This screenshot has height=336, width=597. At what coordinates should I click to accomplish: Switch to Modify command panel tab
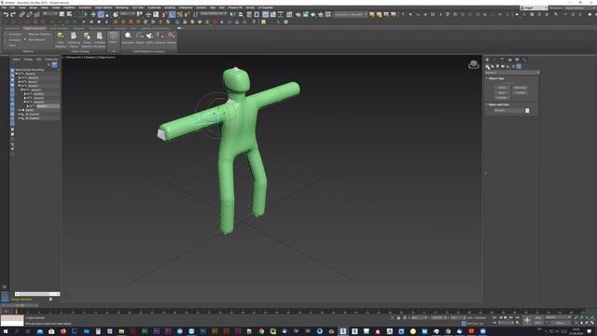494,60
